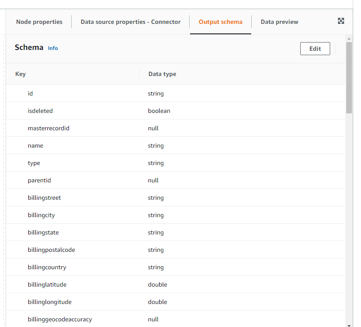
Task: Click the parentid key row
Action: 39,180
